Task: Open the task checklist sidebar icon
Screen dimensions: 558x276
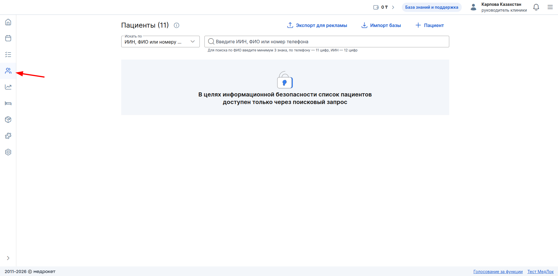Action: 8,55
